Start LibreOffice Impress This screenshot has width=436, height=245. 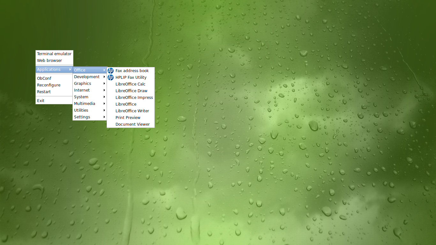pos(131,98)
